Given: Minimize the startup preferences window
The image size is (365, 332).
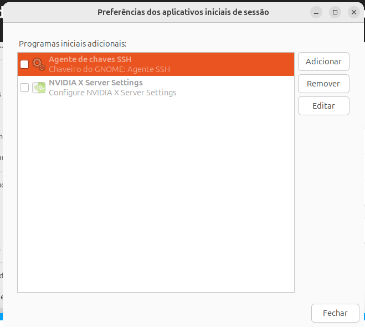Looking at the screenshot, I should 316,12.
